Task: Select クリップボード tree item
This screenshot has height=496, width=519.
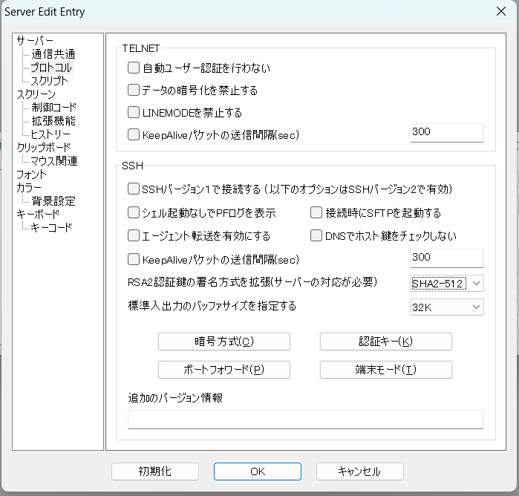Action: tap(43, 147)
